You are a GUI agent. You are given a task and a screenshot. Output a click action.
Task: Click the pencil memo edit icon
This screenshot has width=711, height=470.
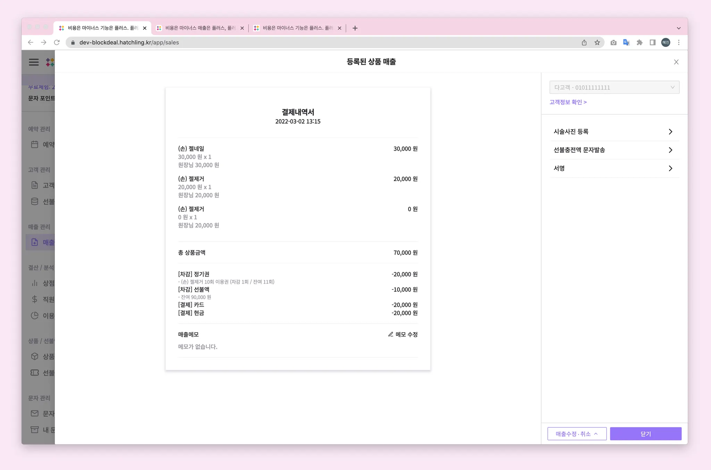[391, 334]
